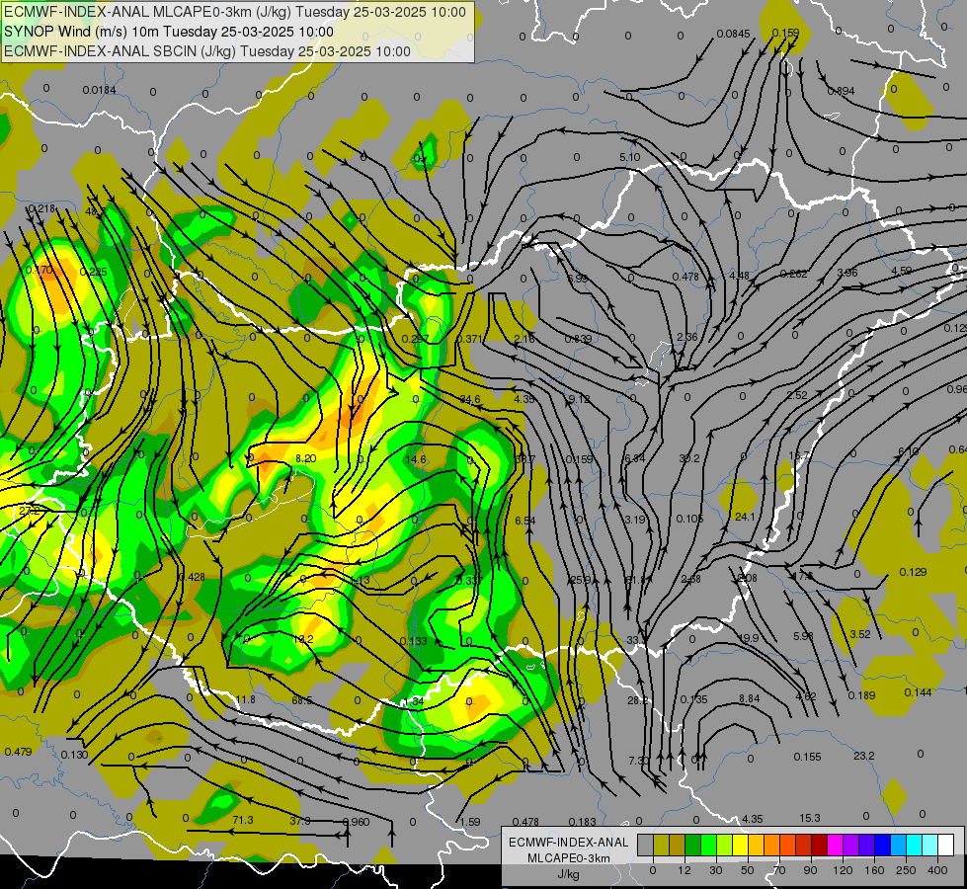Click the legend tick label '400'
Screen dimensions: 967x889
937,870
